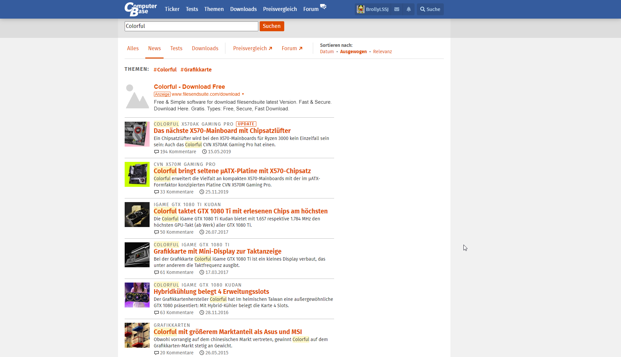Select the Ausgewogen sorting option
The image size is (621, 357).
point(353,52)
